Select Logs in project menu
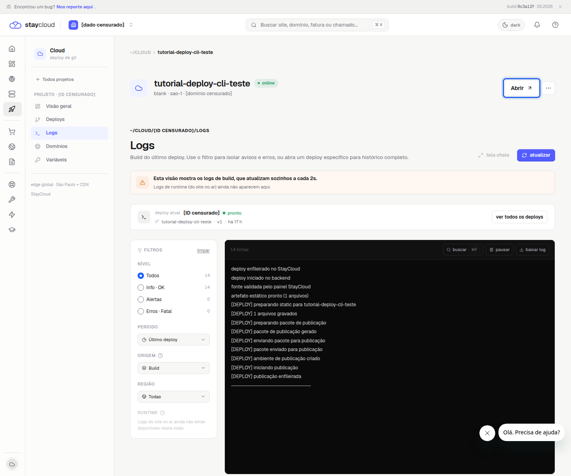This screenshot has height=476, width=571. pos(69,133)
